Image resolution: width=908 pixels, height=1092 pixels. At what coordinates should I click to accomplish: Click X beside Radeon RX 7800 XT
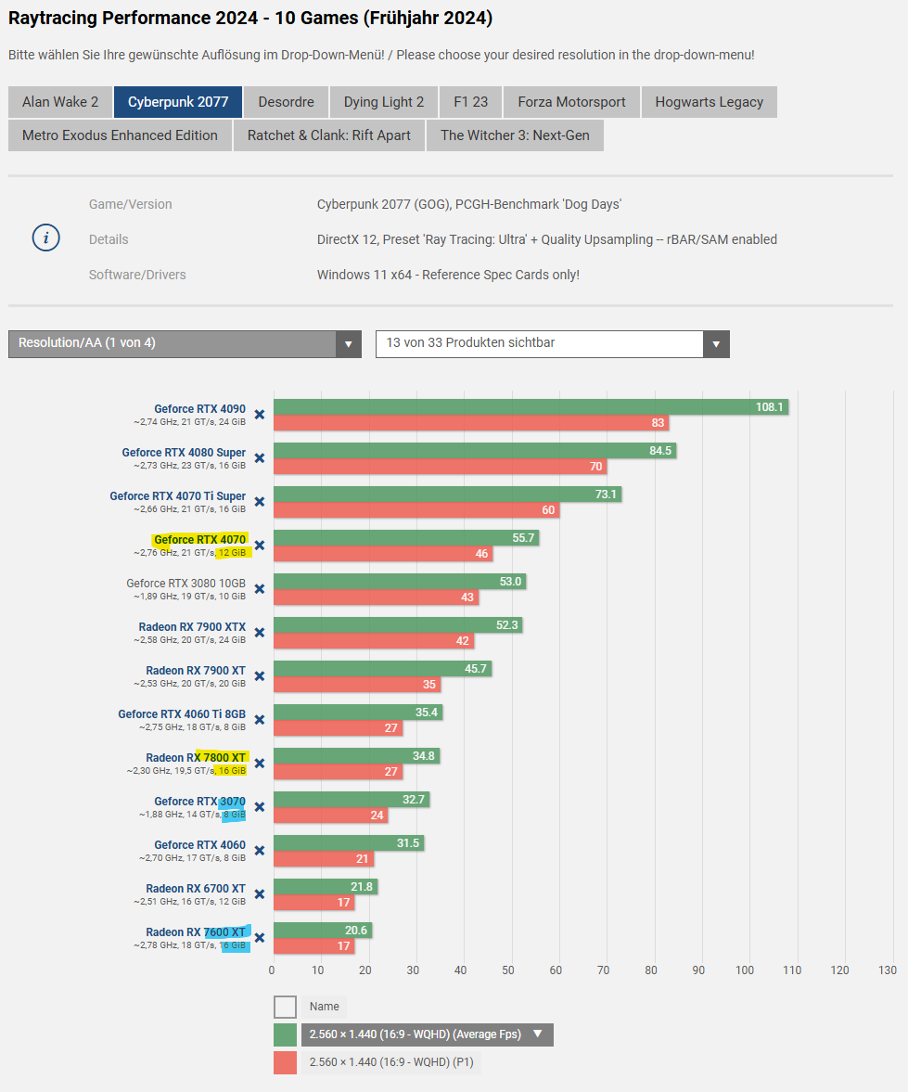coord(260,764)
